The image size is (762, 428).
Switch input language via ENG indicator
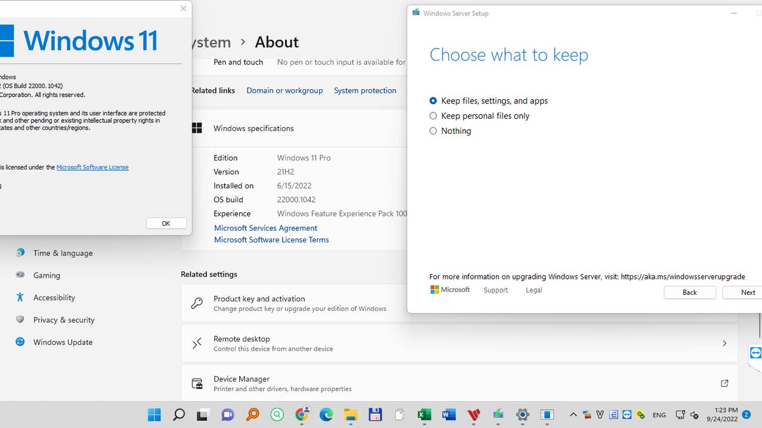pyautogui.click(x=659, y=415)
